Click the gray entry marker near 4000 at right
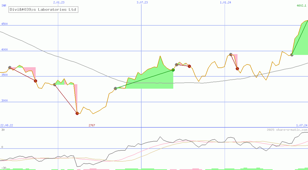Screen dimensions: 308x170 tap(292, 55)
